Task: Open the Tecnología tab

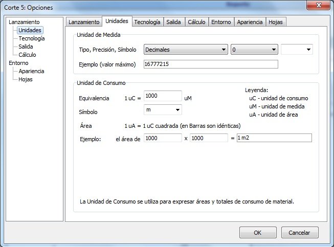Action: 147,22
